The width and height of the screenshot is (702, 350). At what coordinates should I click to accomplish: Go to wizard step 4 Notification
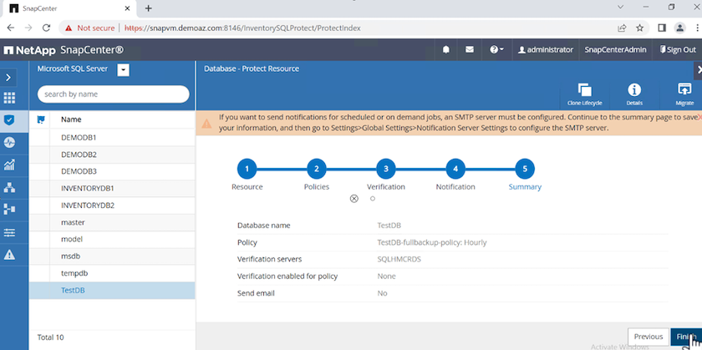point(455,169)
